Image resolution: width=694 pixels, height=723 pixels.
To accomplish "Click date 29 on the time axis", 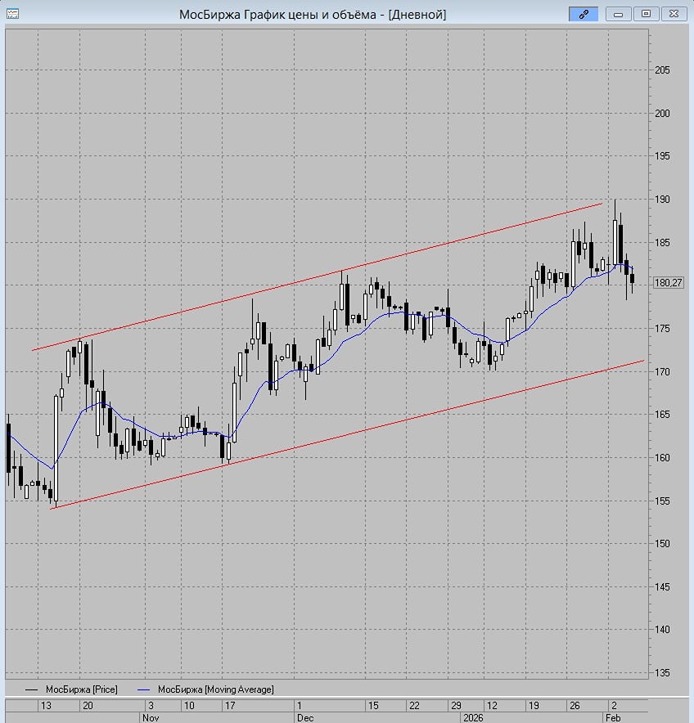I will 456,706.
